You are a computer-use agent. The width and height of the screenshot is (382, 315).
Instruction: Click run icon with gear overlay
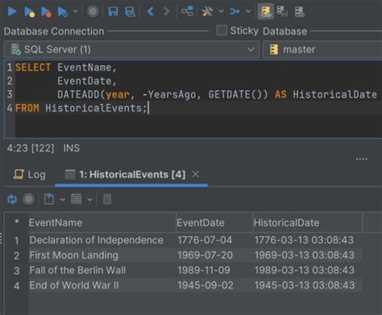tap(63, 12)
